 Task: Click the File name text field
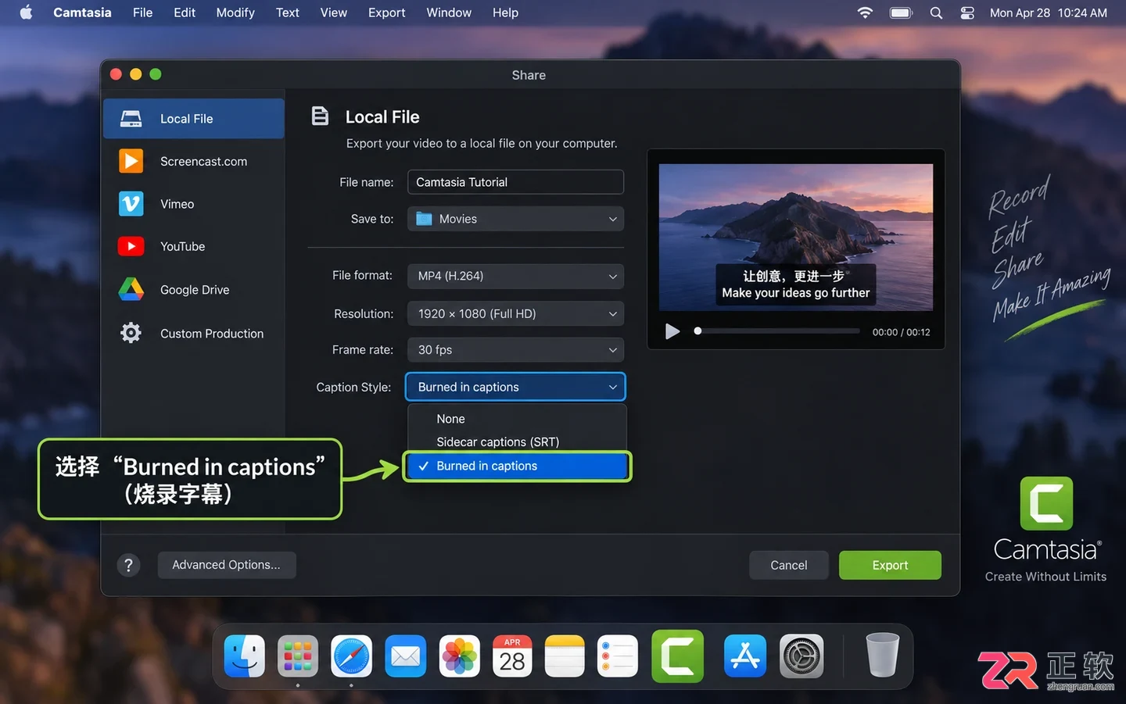coord(515,182)
